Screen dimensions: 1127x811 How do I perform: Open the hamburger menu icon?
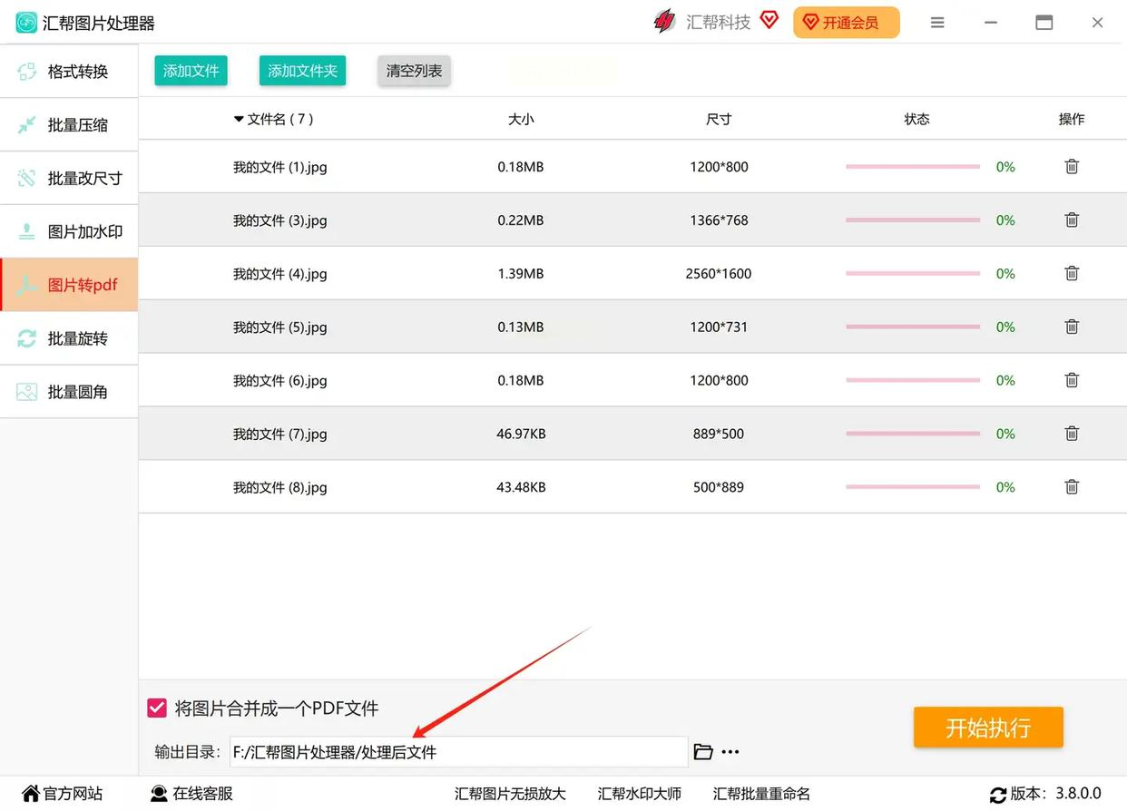pyautogui.click(x=937, y=23)
